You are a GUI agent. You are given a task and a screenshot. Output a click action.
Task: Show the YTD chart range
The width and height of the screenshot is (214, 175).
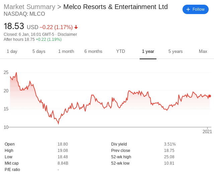click(121, 52)
